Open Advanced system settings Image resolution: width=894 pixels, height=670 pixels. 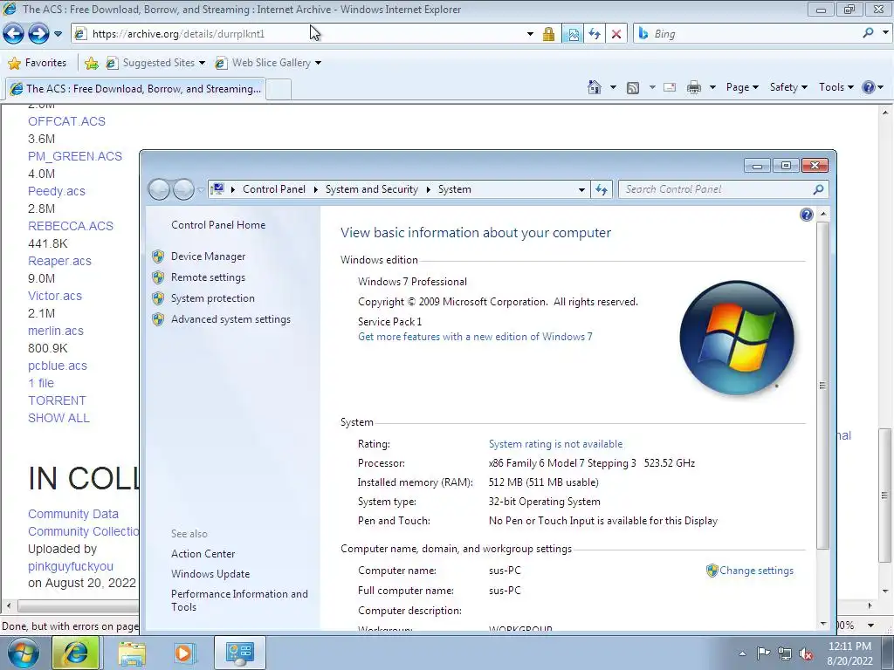(230, 319)
